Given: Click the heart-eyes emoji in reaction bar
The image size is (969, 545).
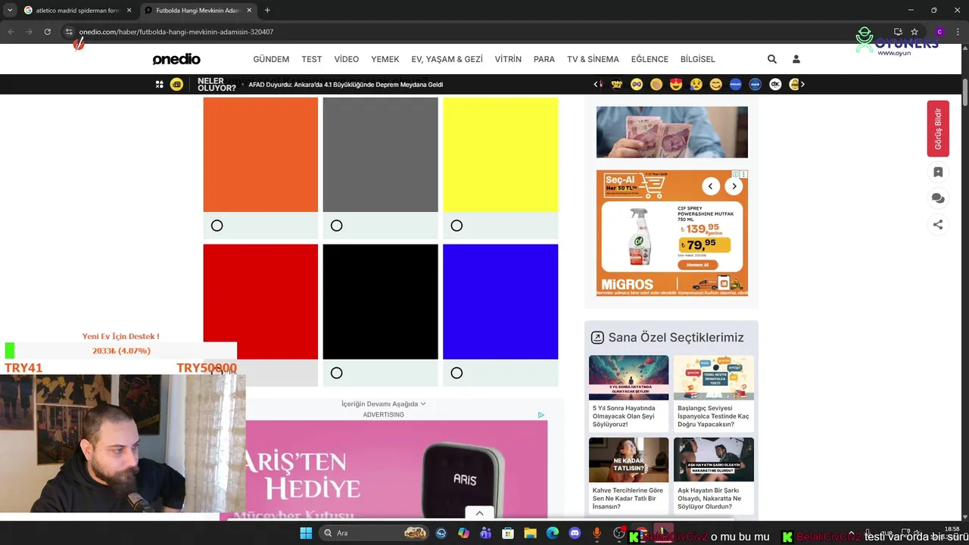Looking at the screenshot, I should pos(676,84).
